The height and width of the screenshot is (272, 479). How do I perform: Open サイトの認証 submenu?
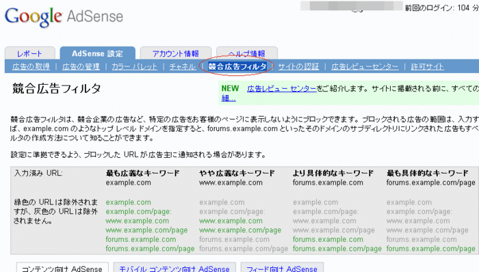point(298,66)
